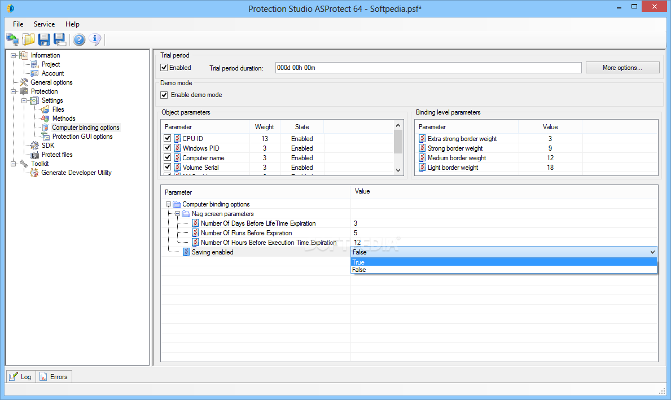Click the Information node icon in tree
The width and height of the screenshot is (671, 400).
click(24, 55)
